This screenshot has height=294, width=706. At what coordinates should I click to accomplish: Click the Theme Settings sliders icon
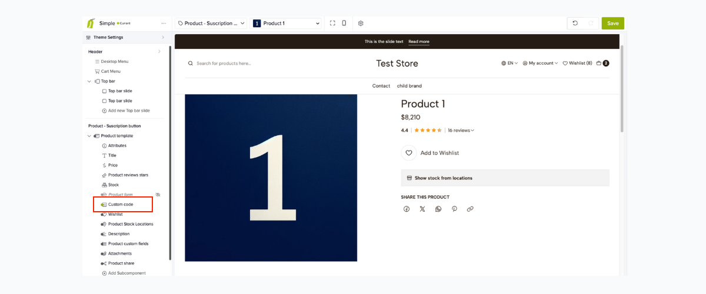(88, 37)
